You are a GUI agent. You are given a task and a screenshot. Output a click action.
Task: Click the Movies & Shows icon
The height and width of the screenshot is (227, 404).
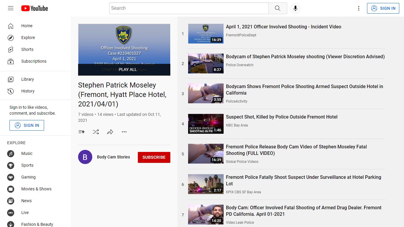coord(11,189)
